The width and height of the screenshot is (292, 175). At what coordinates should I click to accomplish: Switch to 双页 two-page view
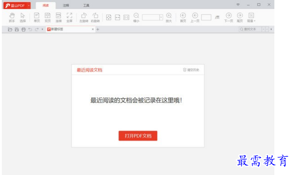point(47,18)
